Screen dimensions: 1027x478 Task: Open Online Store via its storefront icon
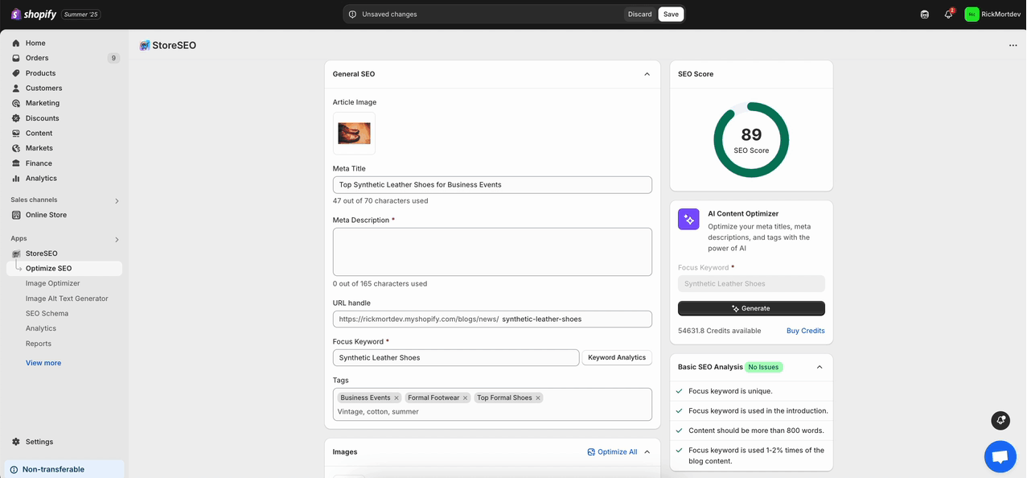pyautogui.click(x=16, y=215)
